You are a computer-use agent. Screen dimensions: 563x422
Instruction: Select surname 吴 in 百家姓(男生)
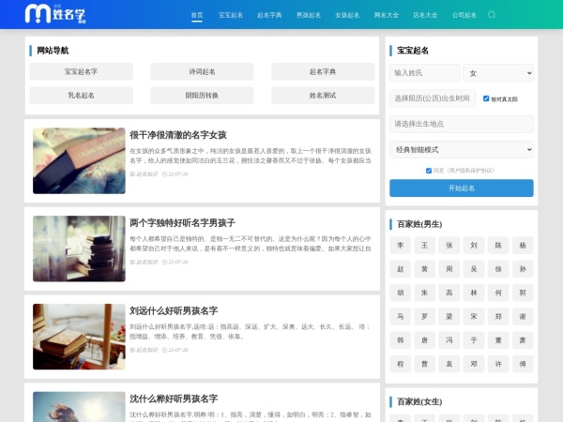pos(474,269)
